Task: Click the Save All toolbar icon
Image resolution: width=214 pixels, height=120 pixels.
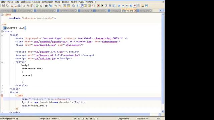Action: [7, 6]
